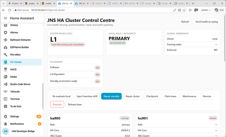
Task: Open To-do lists clipboard icon
Action: [x=6, y=106]
